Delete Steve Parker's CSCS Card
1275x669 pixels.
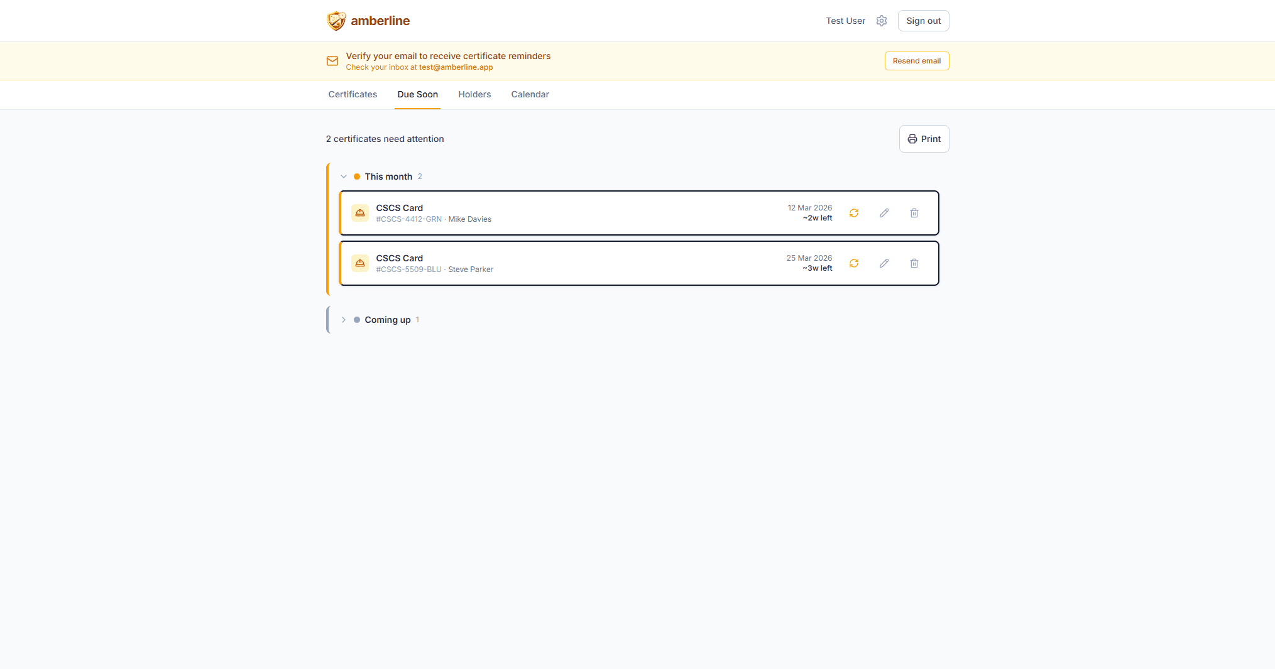pos(914,263)
